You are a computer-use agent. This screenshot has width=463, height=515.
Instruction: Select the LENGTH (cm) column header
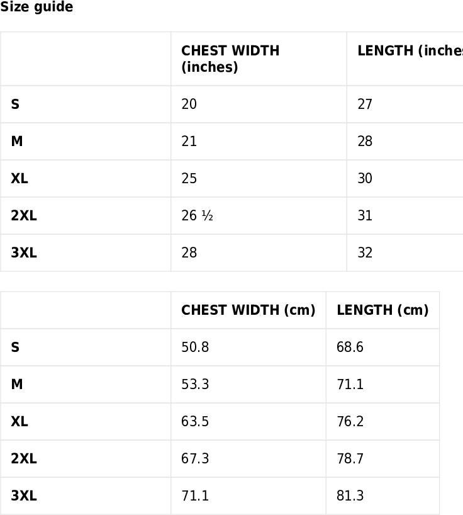[382, 310]
